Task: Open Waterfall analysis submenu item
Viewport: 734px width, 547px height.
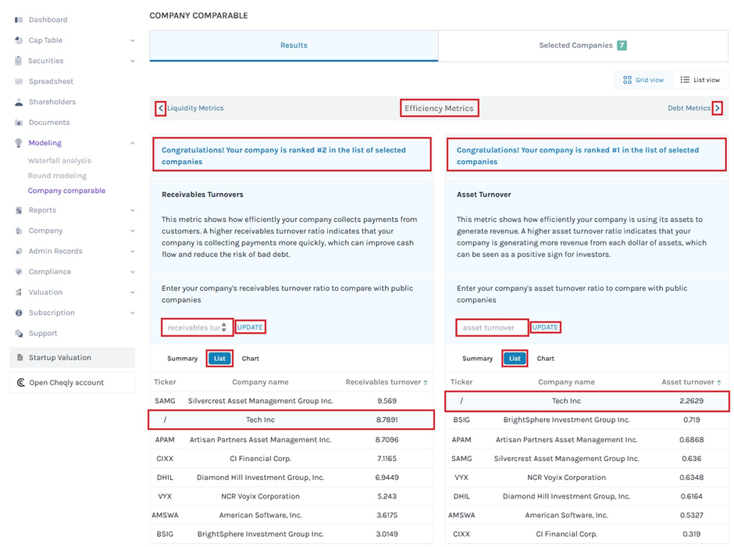Action: pyautogui.click(x=59, y=161)
